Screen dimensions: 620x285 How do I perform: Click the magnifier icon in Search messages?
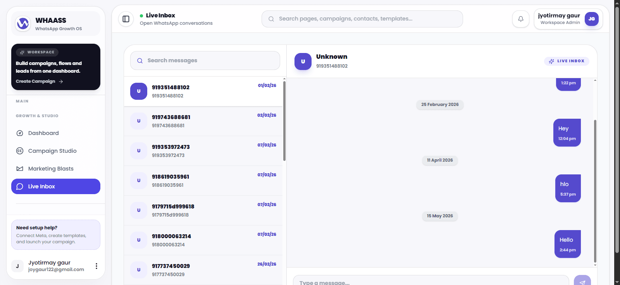pos(140,61)
